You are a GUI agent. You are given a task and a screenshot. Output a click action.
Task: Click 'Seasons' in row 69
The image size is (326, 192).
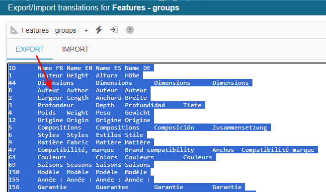[x=79, y=165]
